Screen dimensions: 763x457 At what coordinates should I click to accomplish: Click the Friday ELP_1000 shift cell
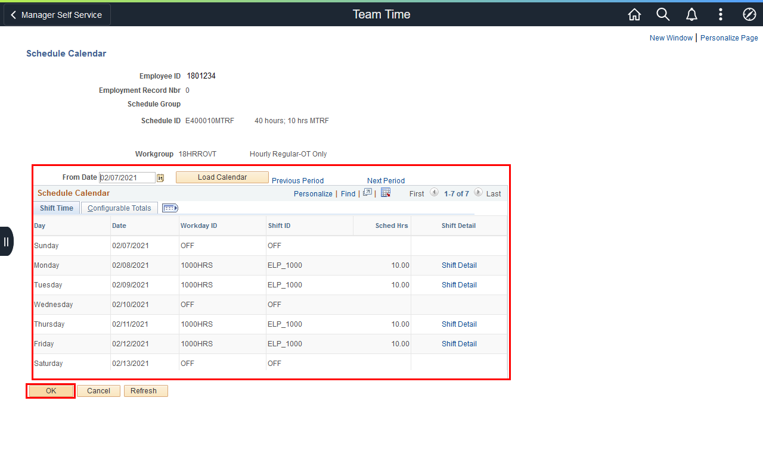285,344
